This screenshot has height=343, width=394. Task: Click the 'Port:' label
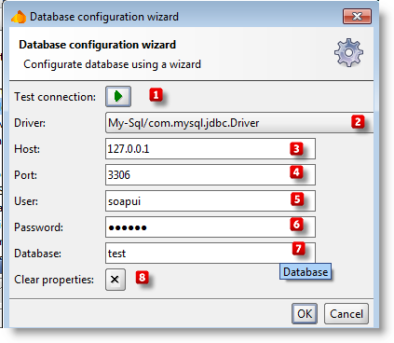point(25,175)
